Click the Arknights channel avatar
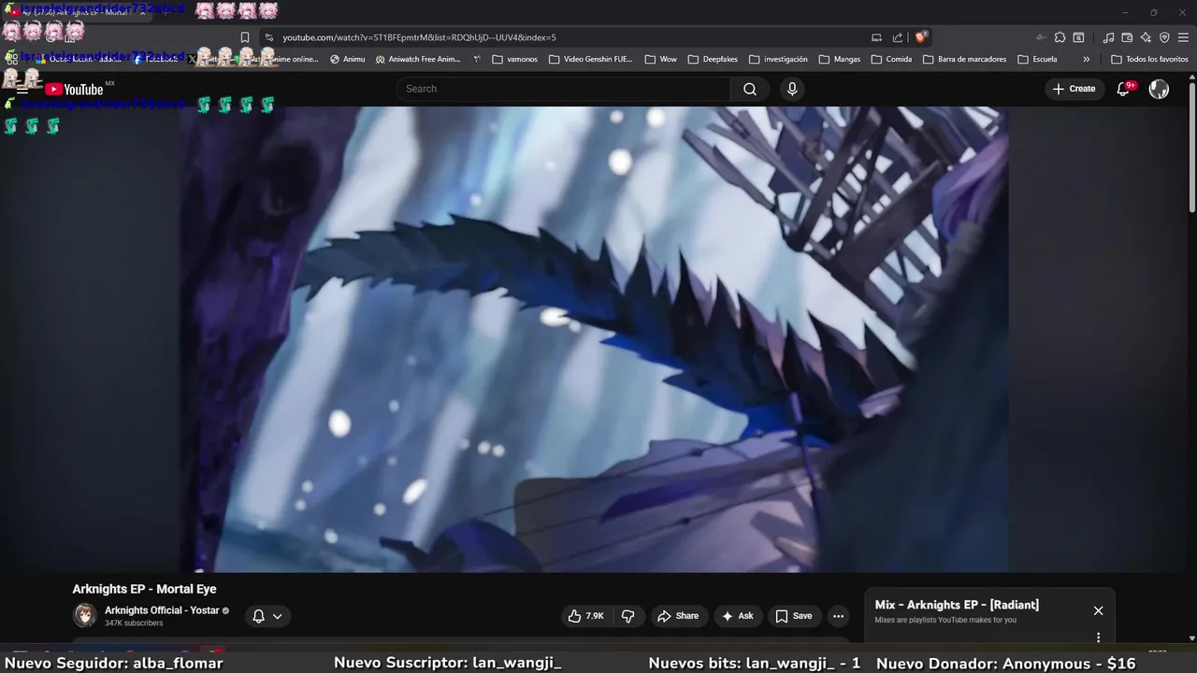The width and height of the screenshot is (1197, 673). [x=85, y=615]
